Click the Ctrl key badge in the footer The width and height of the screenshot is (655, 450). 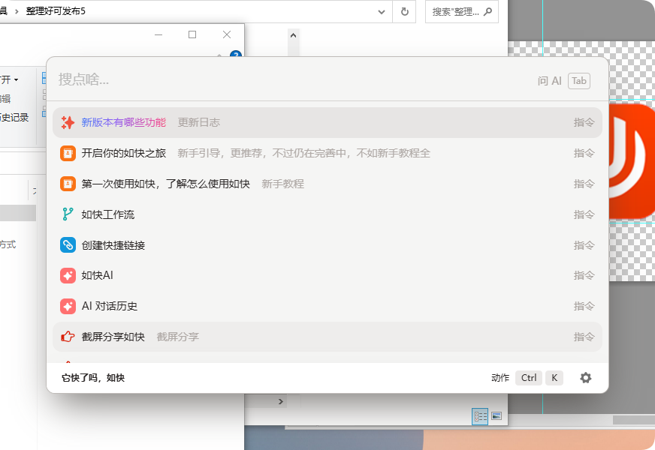tap(528, 378)
